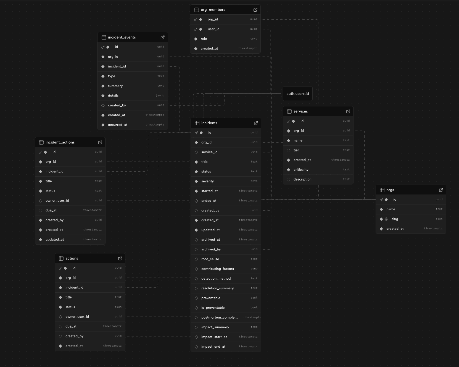Open org_members via the external link icon
This screenshot has height=367, width=459.
(x=255, y=9)
